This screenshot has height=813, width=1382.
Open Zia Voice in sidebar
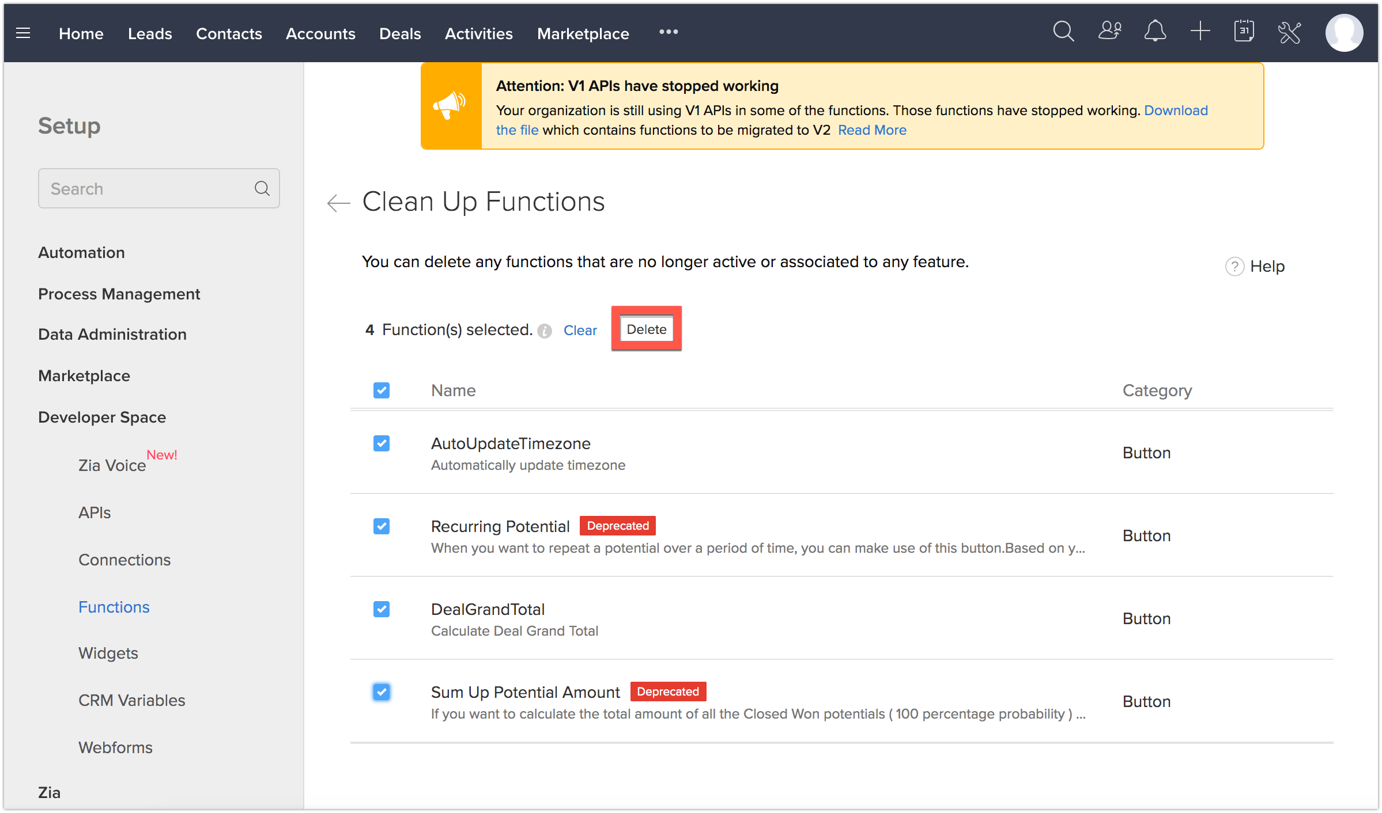112,465
